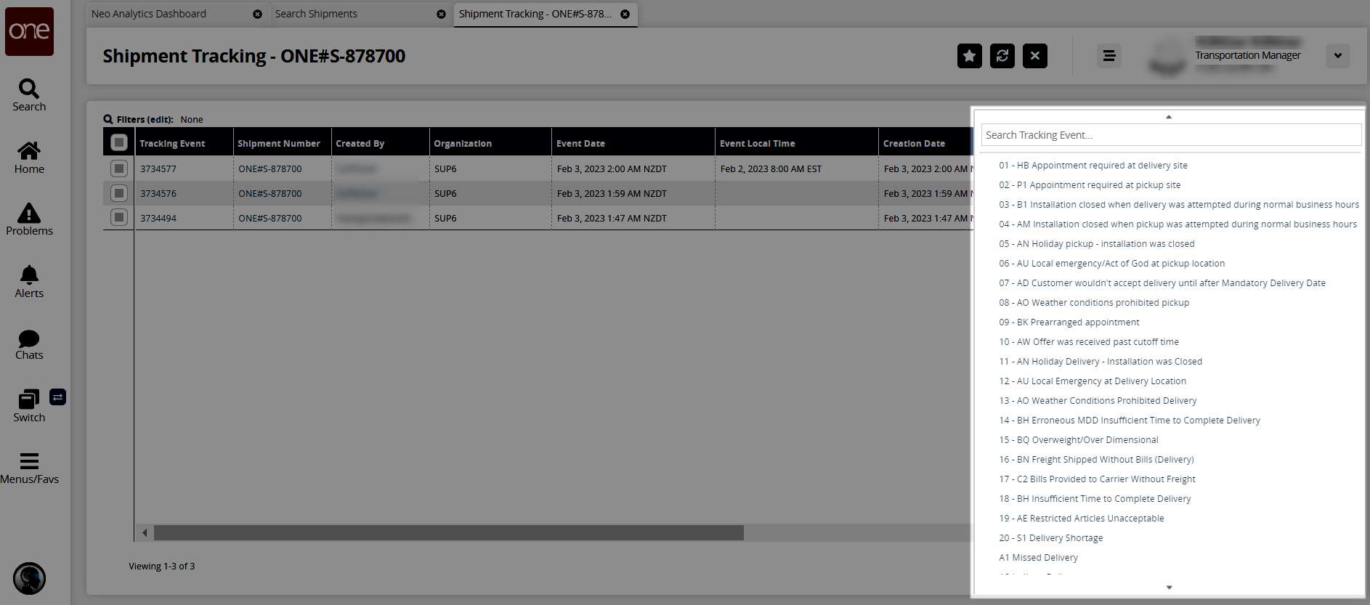Choose 10 - AW Offer received past cutoff
The image size is (1370, 605).
(1089, 342)
